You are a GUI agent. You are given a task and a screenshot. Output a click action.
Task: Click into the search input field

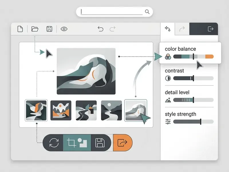point(112,12)
